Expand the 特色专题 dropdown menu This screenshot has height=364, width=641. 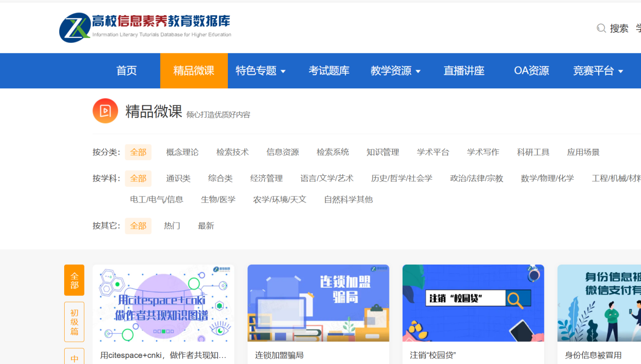(x=261, y=71)
